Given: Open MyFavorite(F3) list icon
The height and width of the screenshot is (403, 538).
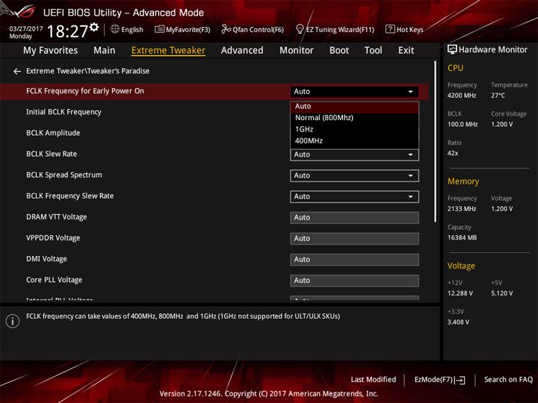Looking at the screenshot, I should pyautogui.click(x=159, y=29).
